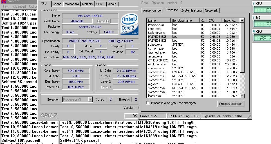Open the Optionen menu in Task Manager

pyautogui.click(x=158, y=3)
